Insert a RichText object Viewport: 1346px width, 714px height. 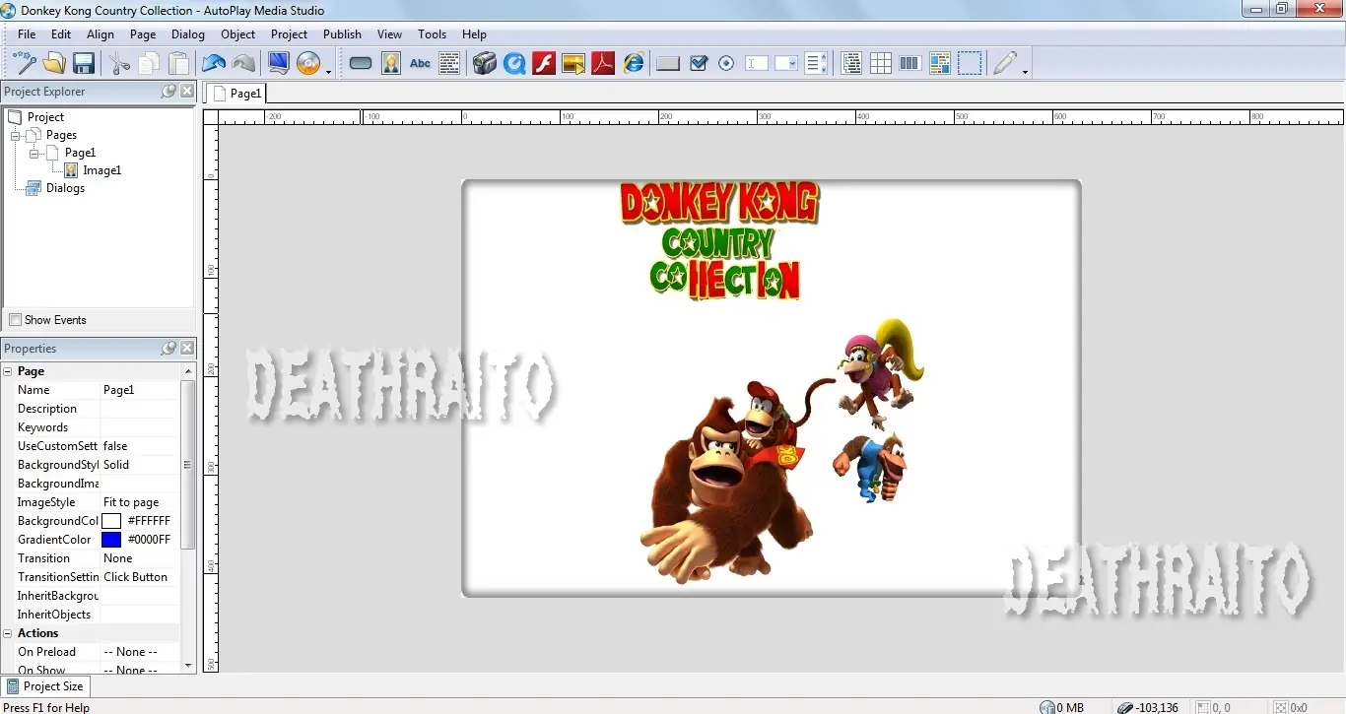(939, 64)
